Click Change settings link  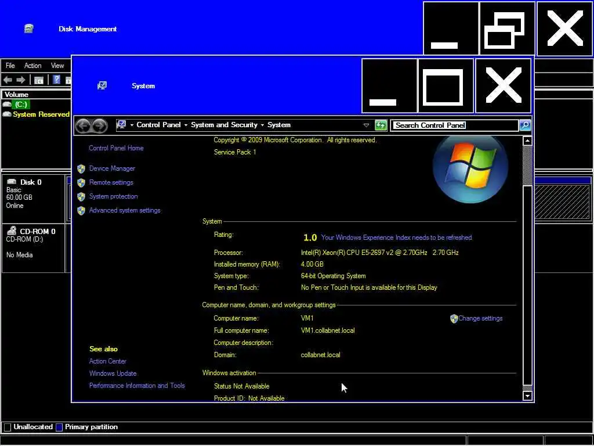(480, 318)
